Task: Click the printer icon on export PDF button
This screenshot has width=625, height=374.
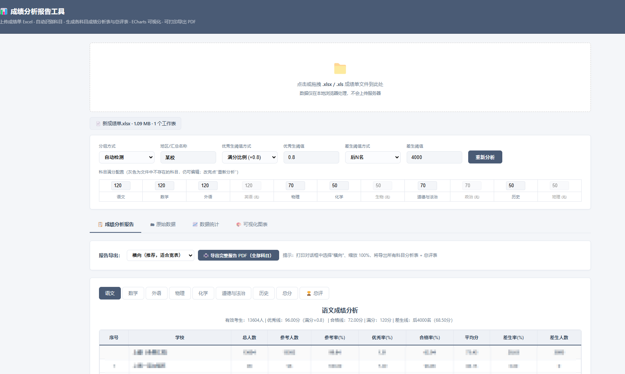Action: click(206, 255)
